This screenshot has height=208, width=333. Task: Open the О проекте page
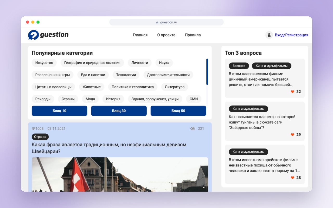point(166,35)
